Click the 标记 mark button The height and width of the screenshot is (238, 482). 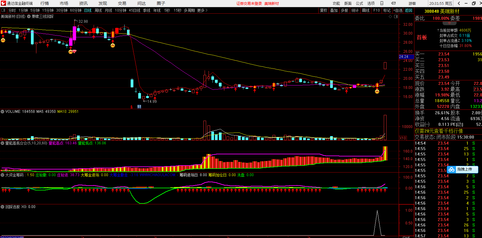click(387, 10)
